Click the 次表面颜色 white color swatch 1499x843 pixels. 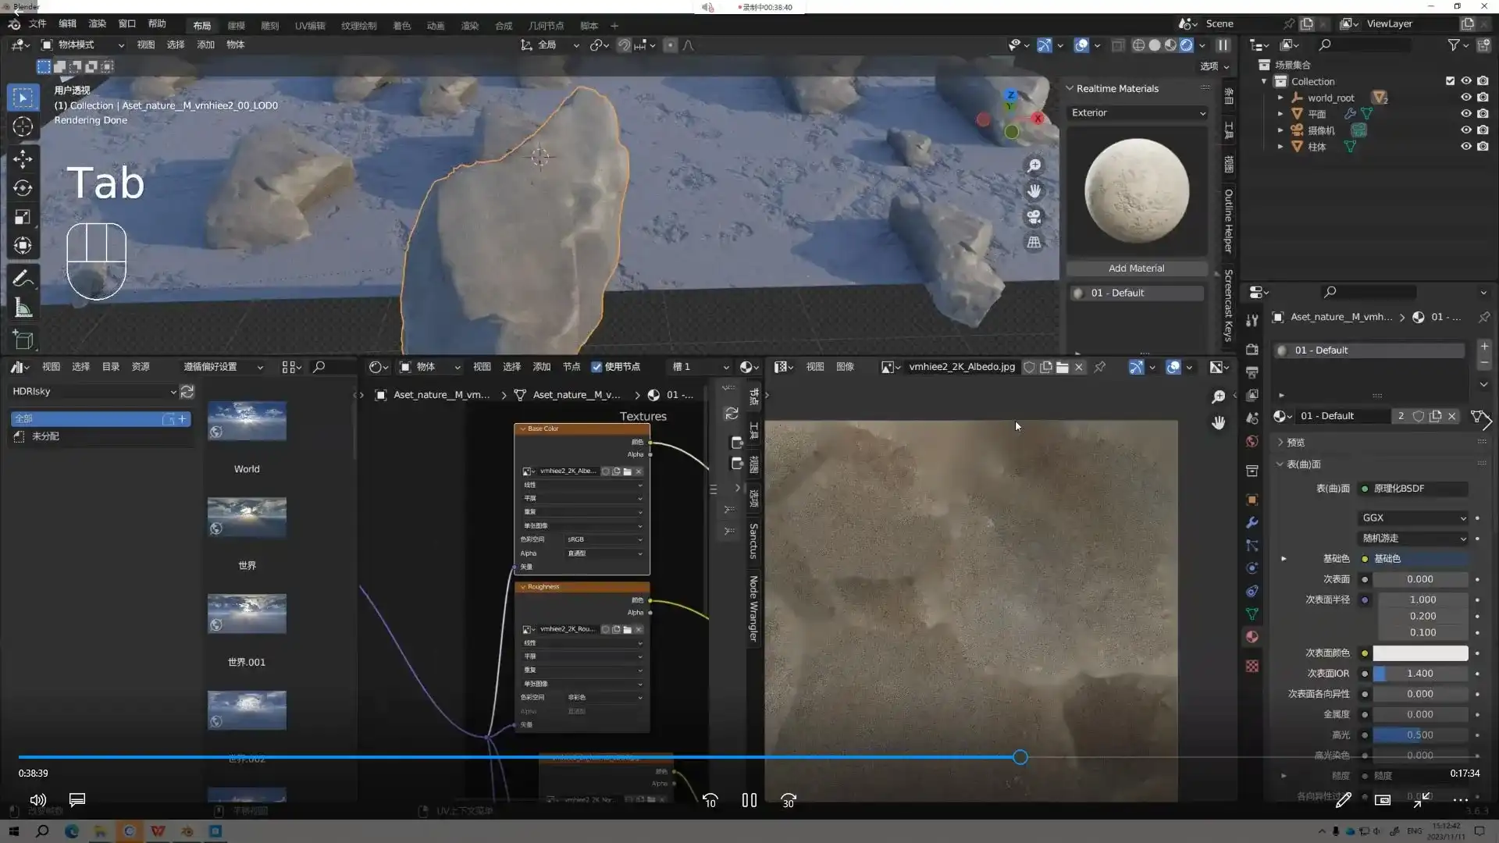(x=1420, y=653)
